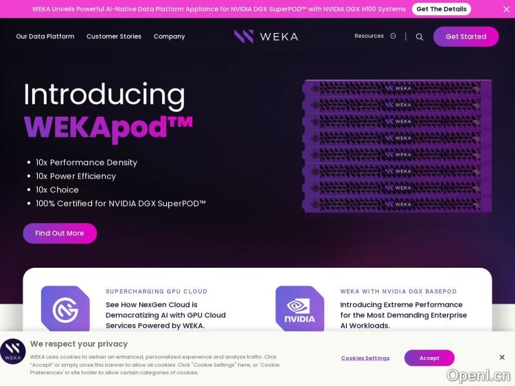The image size is (515, 386).
Task: Expand the Resources dropdown circle icon
Action: pos(393,36)
